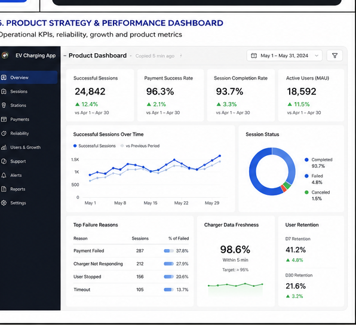Click the Users & Growth chart icon
This screenshot has width=356, height=325.
(x=4, y=148)
